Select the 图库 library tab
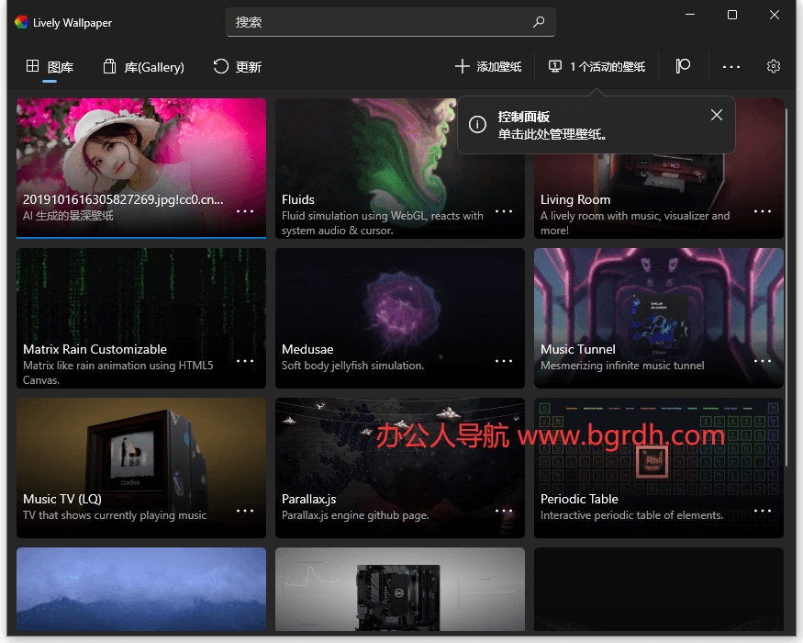The image size is (803, 643). click(x=50, y=66)
